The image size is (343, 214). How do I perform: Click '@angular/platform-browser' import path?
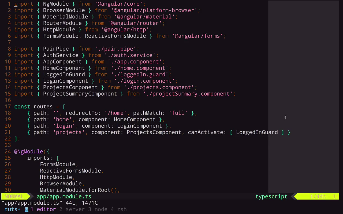click(x=154, y=10)
